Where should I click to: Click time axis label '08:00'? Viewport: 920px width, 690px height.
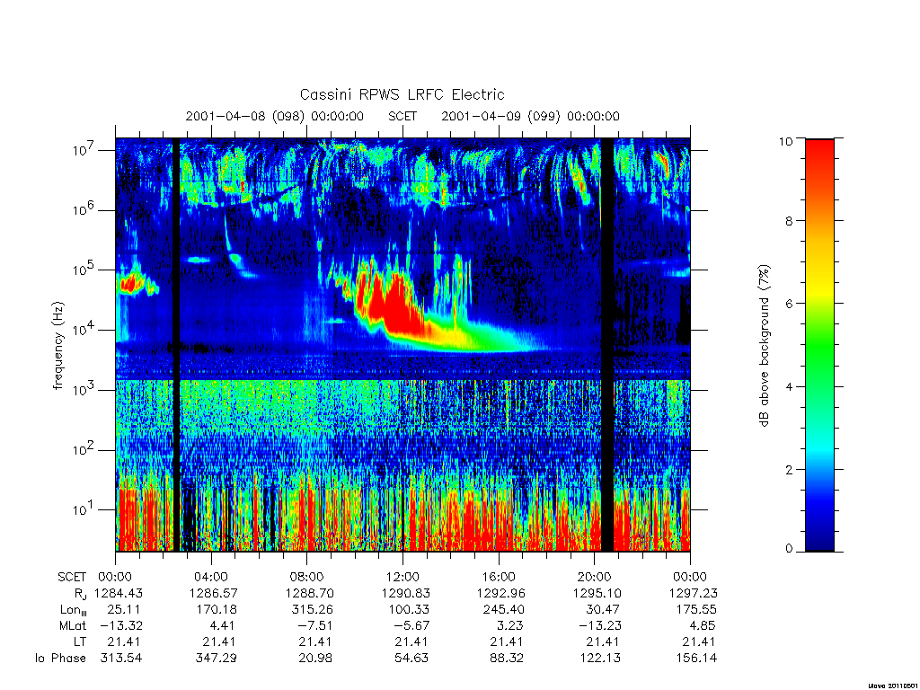coord(307,578)
